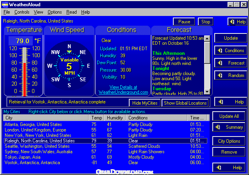This screenshot has width=249, height=175.
Task: Open the Help menu in menu bar
Action: (x=85, y=12)
